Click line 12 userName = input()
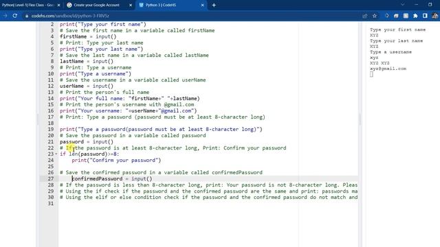Screen dimensions: 440x247 coord(87,86)
